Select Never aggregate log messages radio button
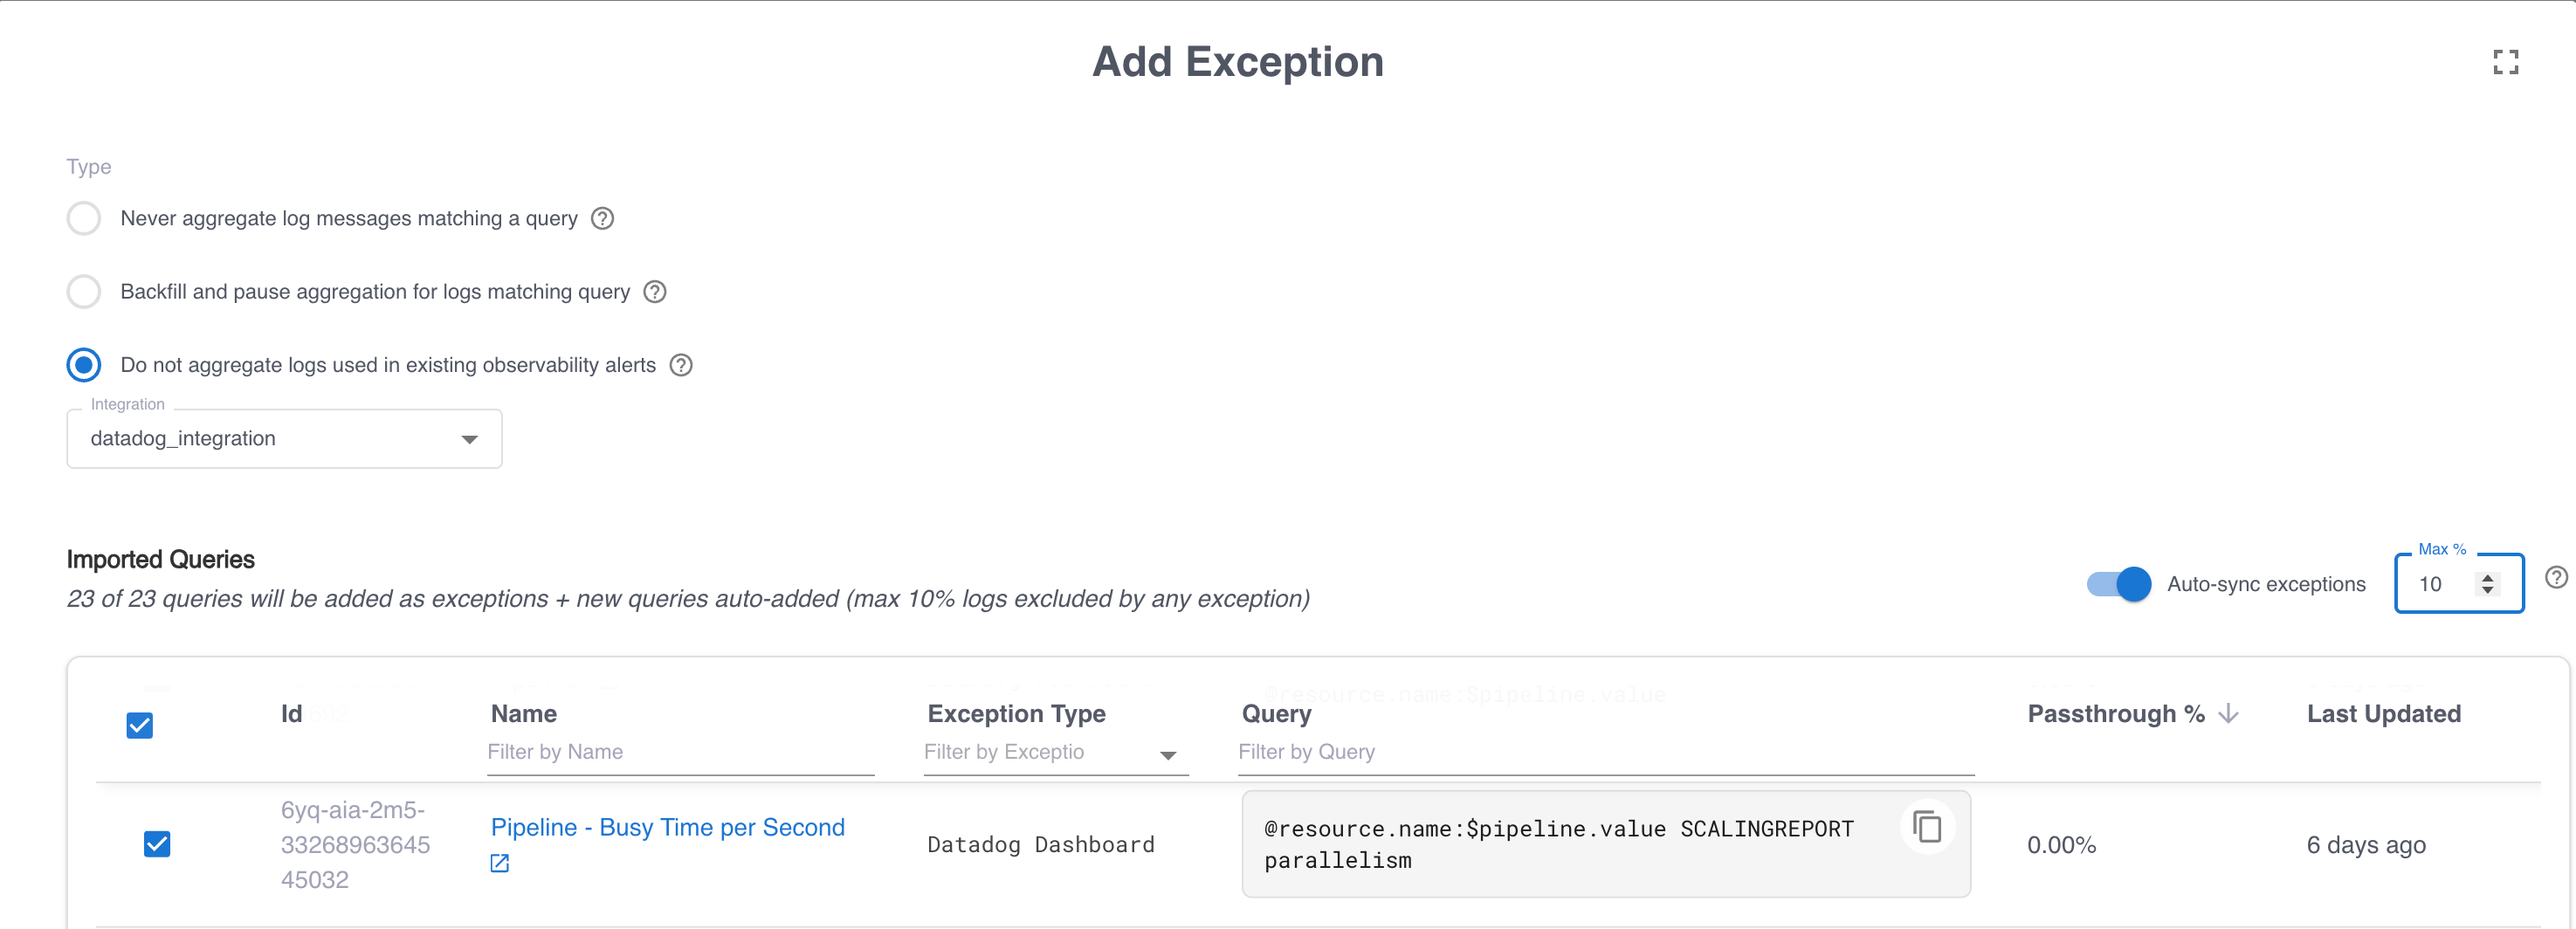Screen dimensions: 2576x929 point(84,218)
